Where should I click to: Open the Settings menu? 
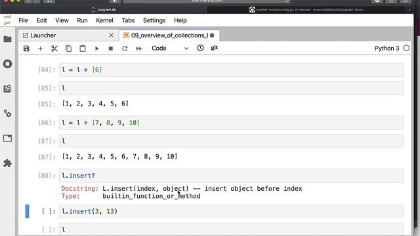[154, 20]
